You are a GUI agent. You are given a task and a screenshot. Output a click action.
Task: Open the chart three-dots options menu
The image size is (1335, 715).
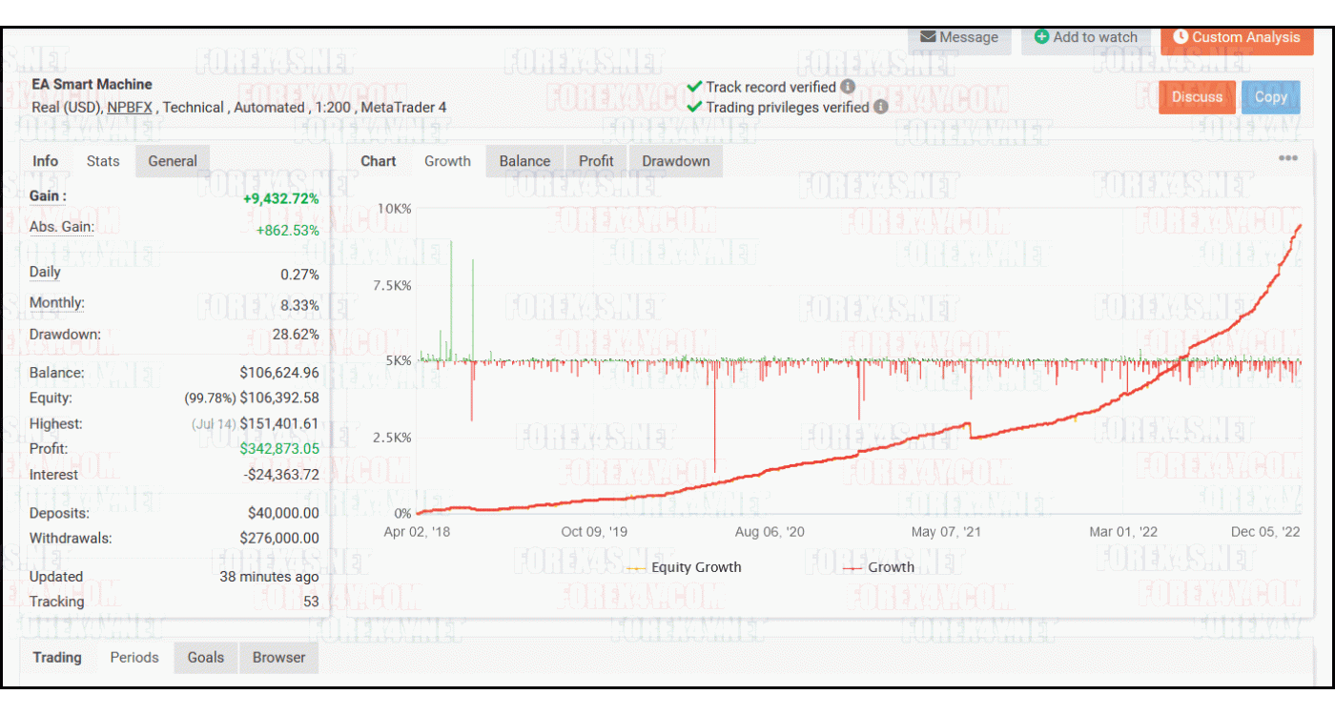coord(1287,158)
